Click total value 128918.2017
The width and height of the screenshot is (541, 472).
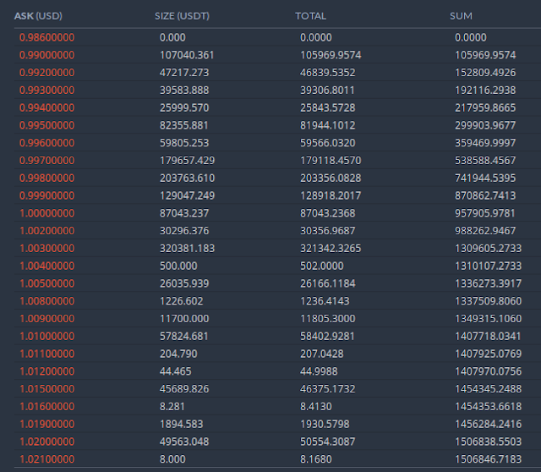[331, 195]
